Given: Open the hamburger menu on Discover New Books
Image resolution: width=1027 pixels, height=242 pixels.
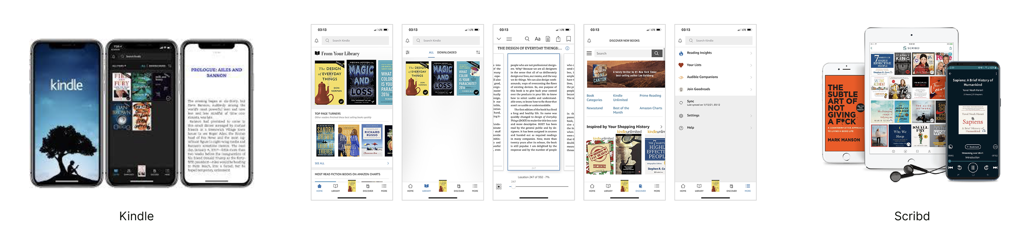Looking at the screenshot, I should coord(589,53).
